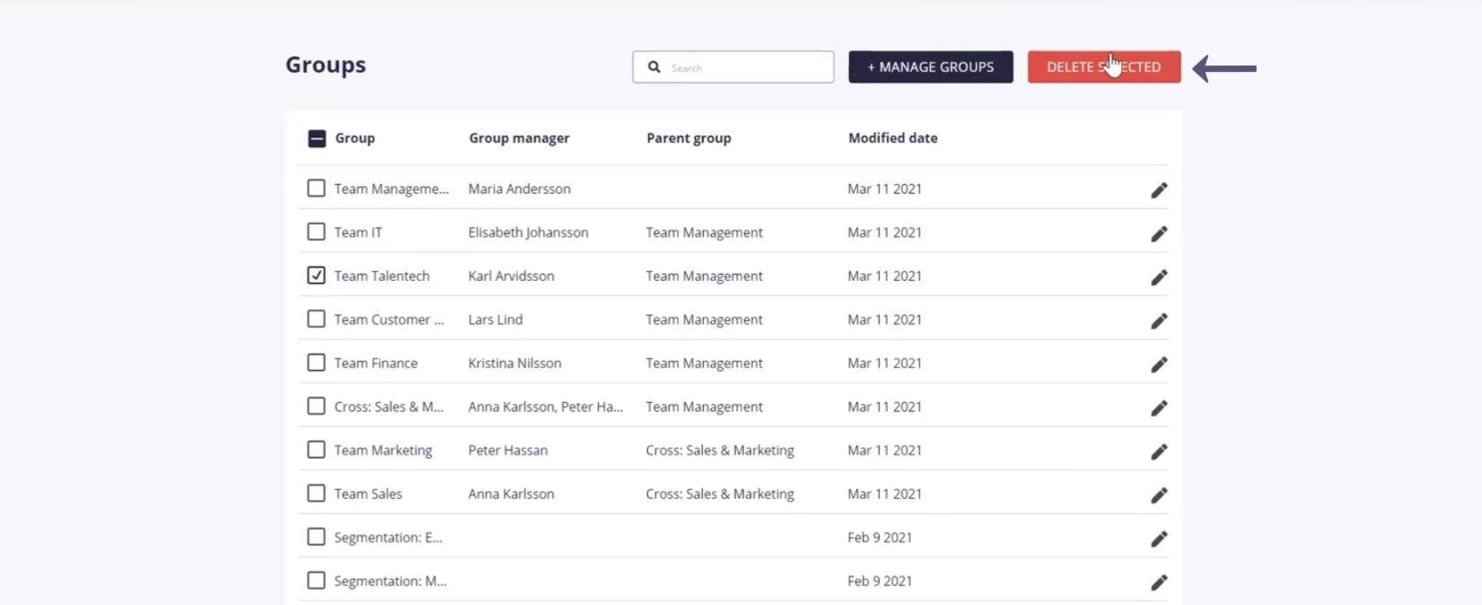Image resolution: width=1482 pixels, height=605 pixels.
Task: Edit the Segmentation: E... row using its pencil
Action: pyautogui.click(x=1159, y=539)
